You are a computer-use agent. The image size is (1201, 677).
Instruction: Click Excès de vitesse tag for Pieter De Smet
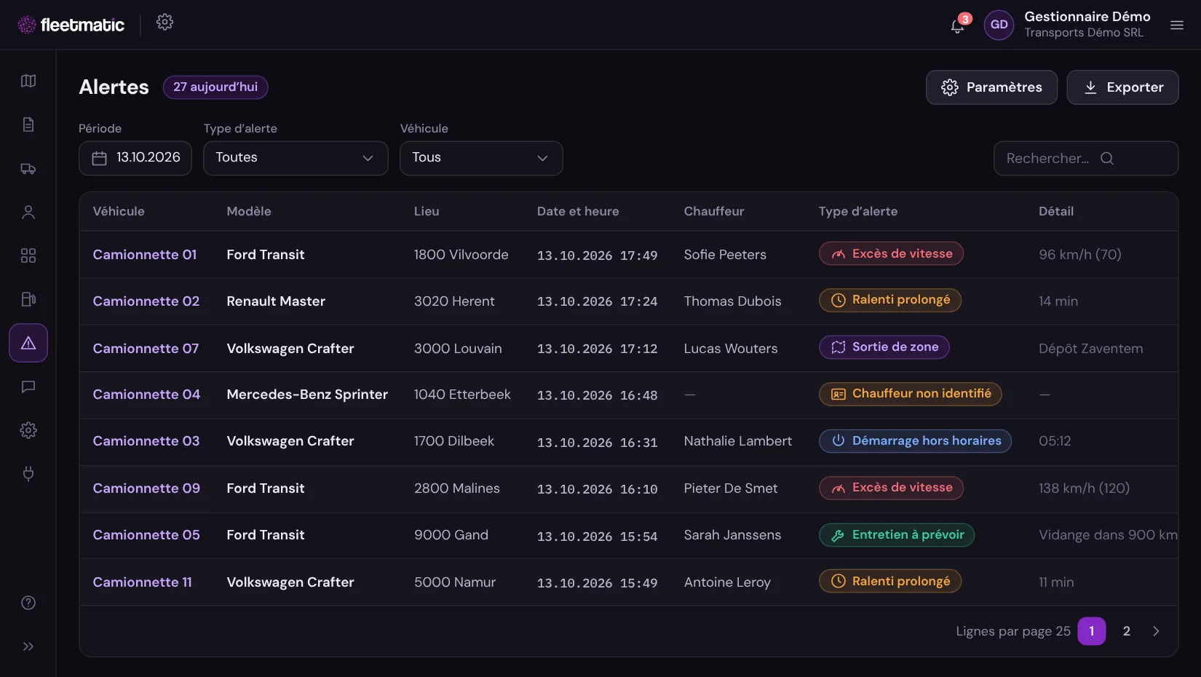tap(891, 488)
